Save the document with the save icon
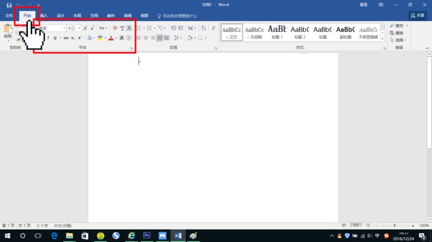The height and width of the screenshot is (242, 432). click(x=9, y=5)
